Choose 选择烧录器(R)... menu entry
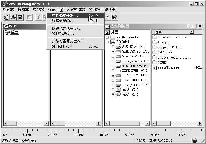The height and width of the screenshot is (144, 206). (x=75, y=16)
